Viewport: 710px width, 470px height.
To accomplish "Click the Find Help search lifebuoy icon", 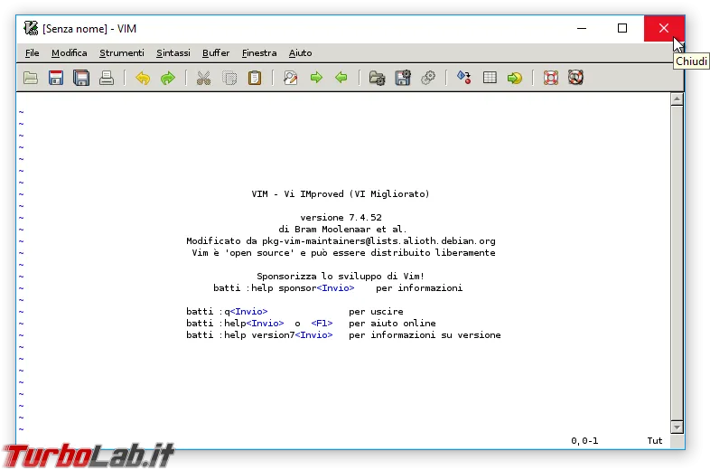I will tap(575, 78).
